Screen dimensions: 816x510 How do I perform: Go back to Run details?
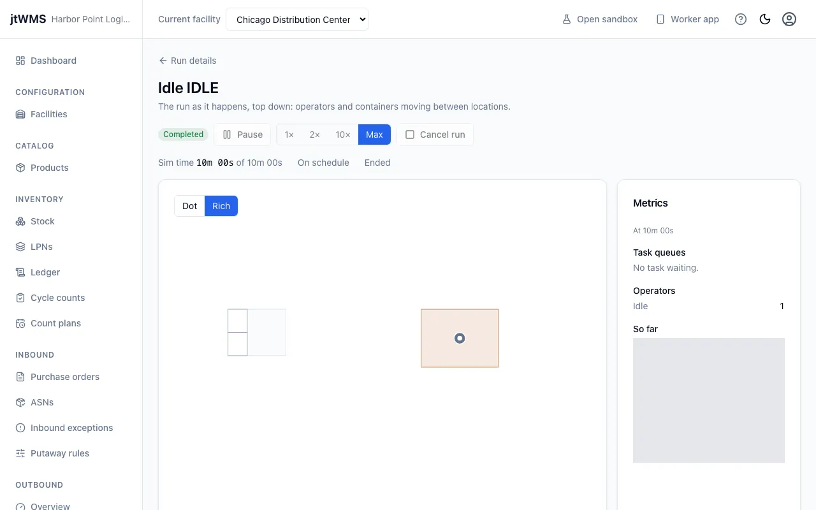(x=187, y=61)
